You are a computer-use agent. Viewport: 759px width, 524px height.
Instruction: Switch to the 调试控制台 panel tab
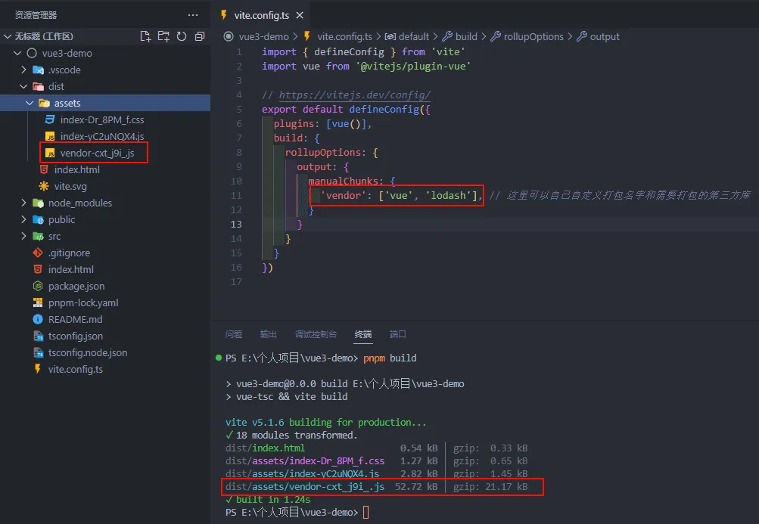coord(316,334)
